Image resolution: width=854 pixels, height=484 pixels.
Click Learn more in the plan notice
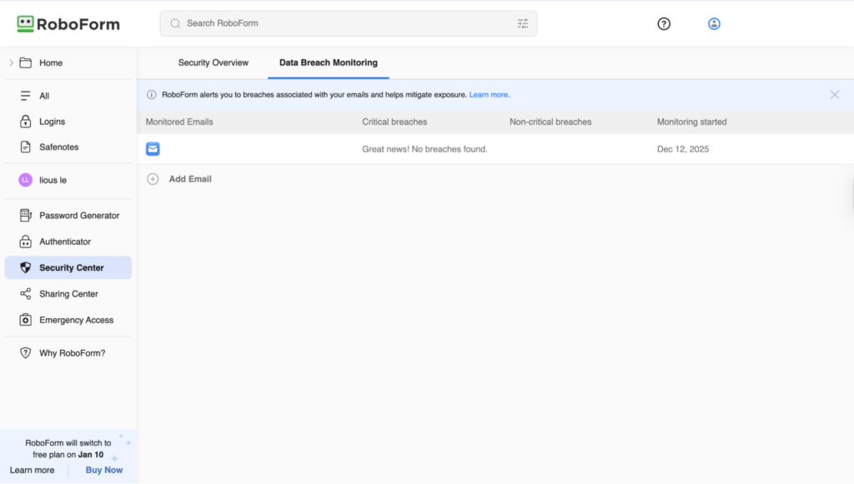click(x=33, y=470)
